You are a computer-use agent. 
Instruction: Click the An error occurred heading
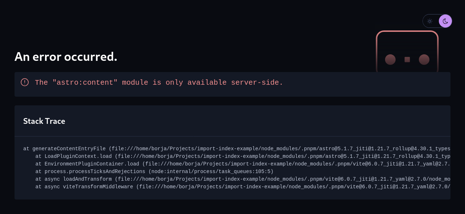click(x=66, y=56)
